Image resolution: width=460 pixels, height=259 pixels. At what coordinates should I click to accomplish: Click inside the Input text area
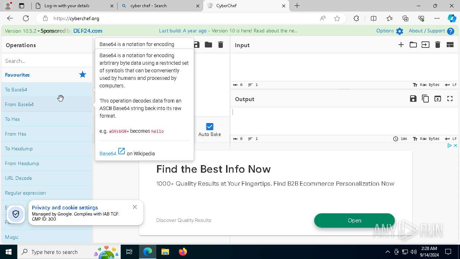[x=345, y=67]
